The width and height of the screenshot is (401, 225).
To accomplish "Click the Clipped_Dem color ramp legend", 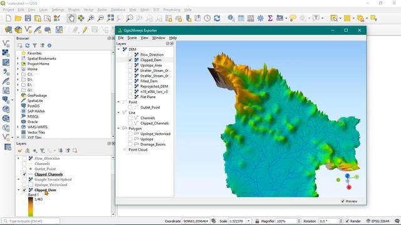I will (31, 207).
